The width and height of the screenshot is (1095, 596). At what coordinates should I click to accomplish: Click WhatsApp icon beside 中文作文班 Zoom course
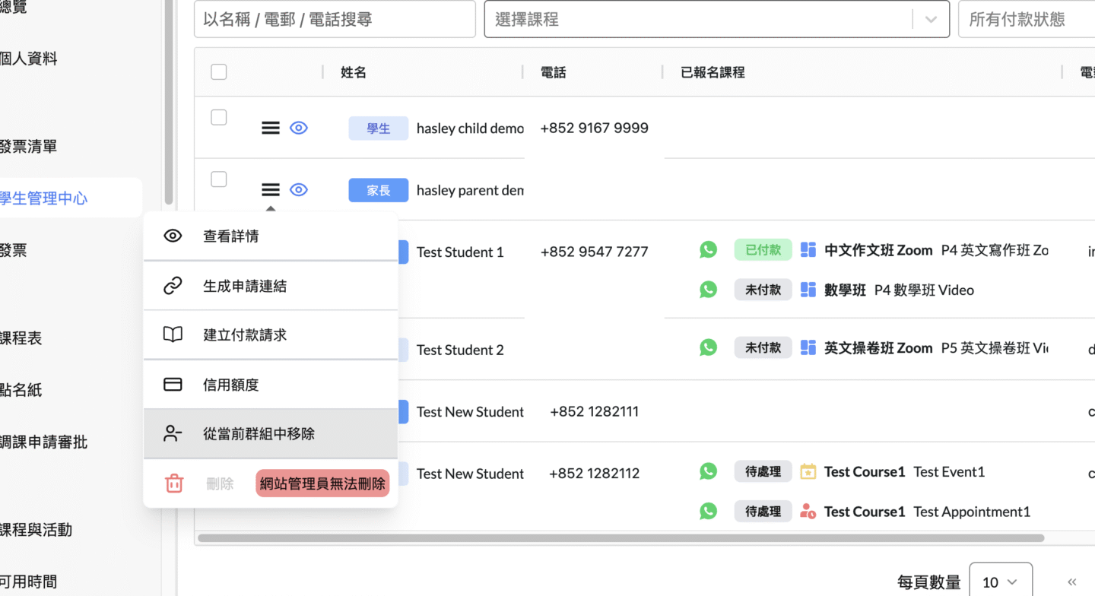point(708,250)
